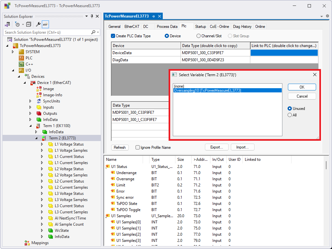Click the variable list vertical scrollbar
This screenshot has height=249, width=332.
click(x=326, y=165)
